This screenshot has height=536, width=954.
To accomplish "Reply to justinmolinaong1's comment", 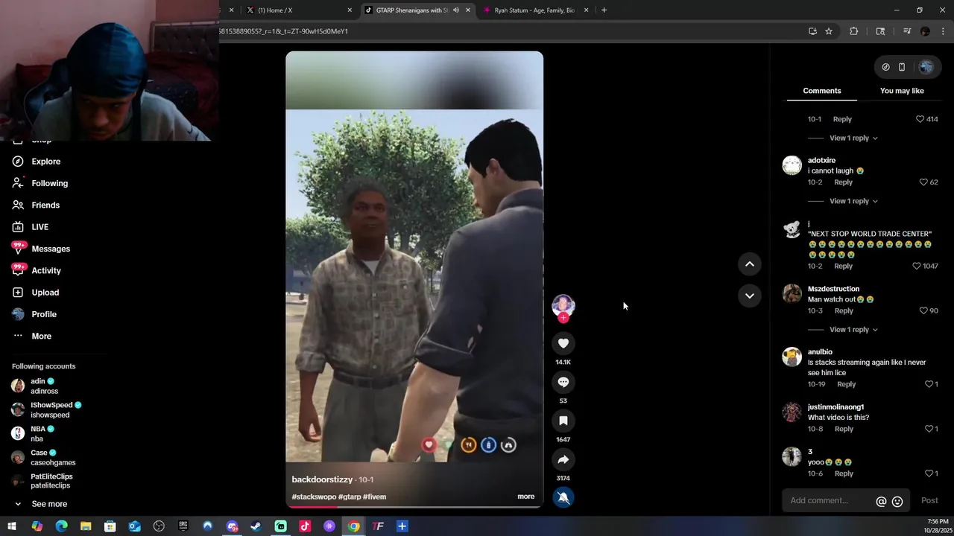I will pos(844,429).
